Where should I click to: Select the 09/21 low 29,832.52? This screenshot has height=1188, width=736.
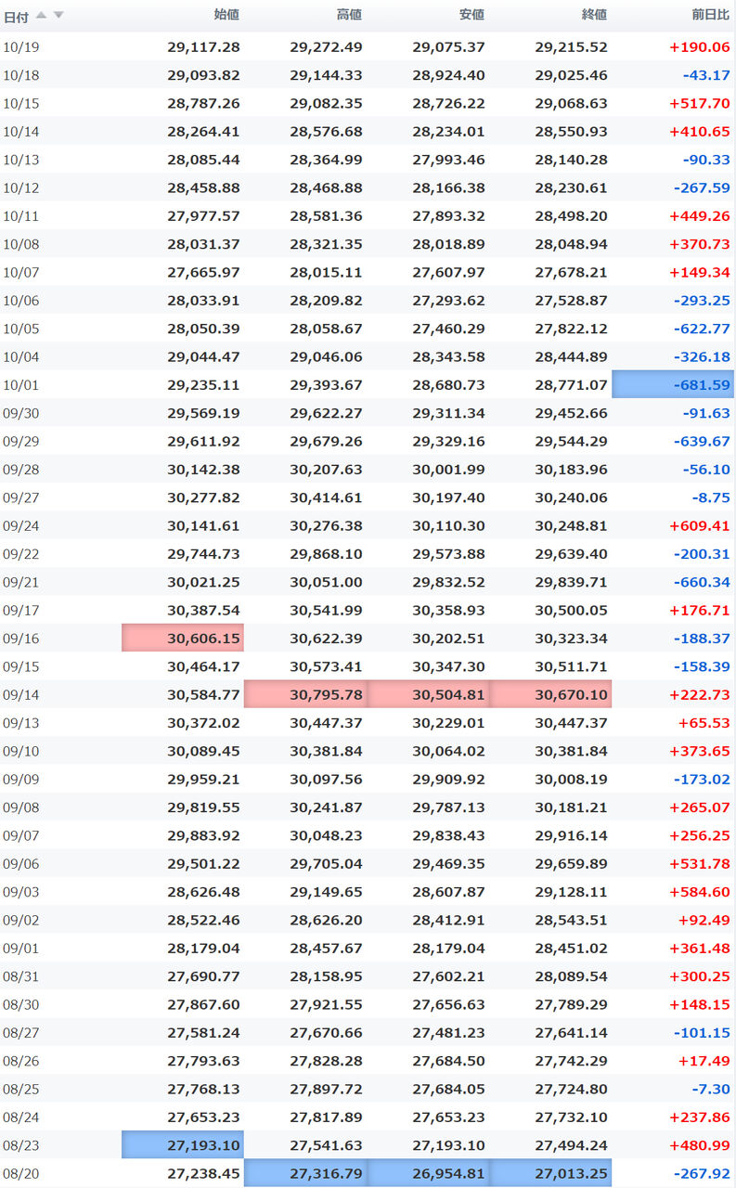click(448, 582)
